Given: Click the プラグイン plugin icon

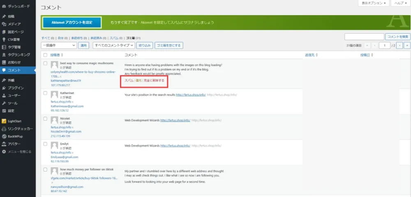Looking at the screenshot, I should click(4, 88).
